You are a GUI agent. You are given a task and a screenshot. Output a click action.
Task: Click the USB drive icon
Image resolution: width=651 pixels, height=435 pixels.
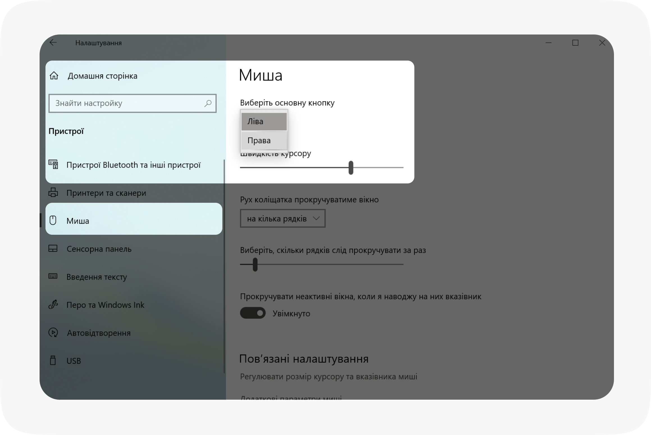point(53,360)
